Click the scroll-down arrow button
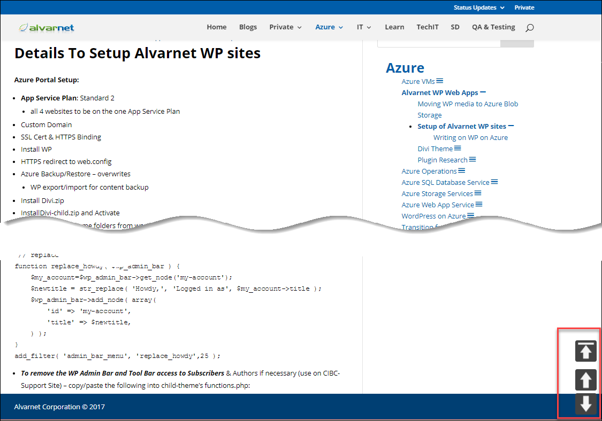This screenshot has height=421, width=602. (585, 404)
